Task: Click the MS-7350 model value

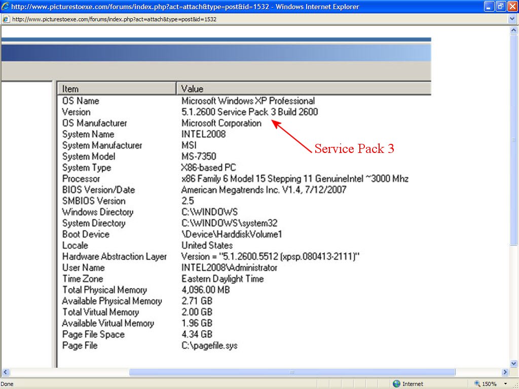Action: click(x=199, y=156)
